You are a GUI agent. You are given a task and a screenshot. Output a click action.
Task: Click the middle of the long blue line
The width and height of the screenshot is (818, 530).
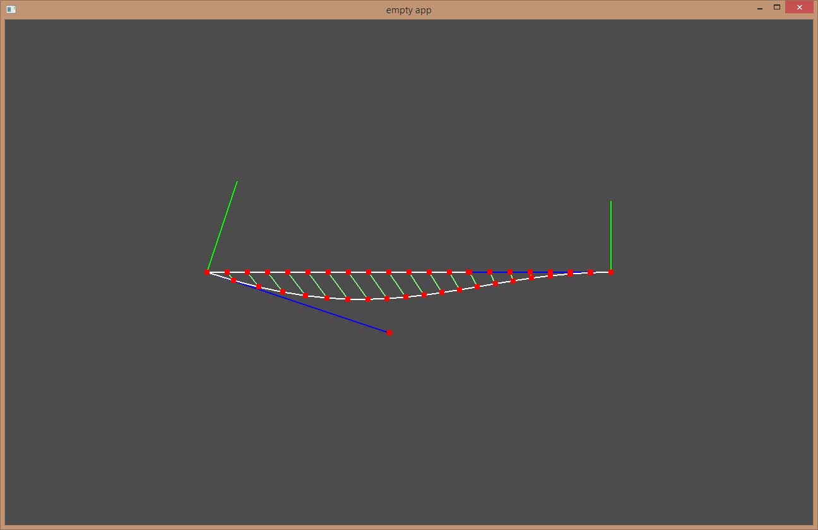click(x=312, y=307)
